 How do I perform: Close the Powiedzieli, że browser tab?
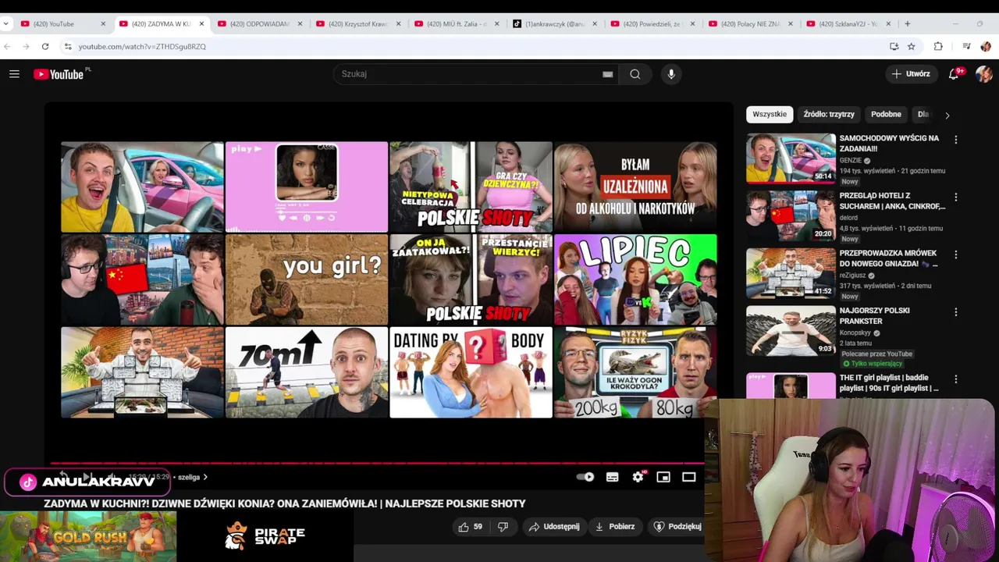point(692,24)
